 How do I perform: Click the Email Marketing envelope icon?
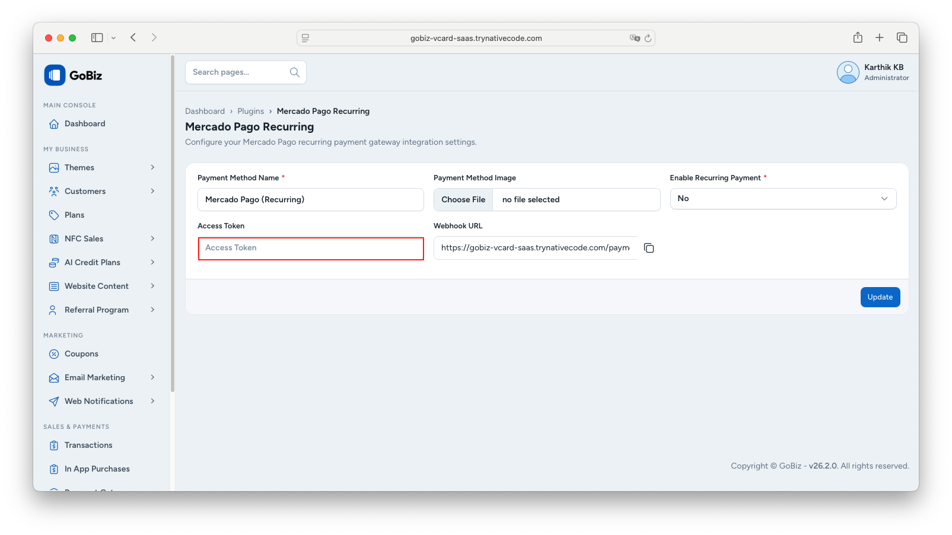point(54,378)
